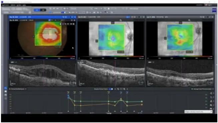Select the first event flag on the trend chart
This screenshot has height=123, width=218.
pyautogui.click(x=68, y=92)
